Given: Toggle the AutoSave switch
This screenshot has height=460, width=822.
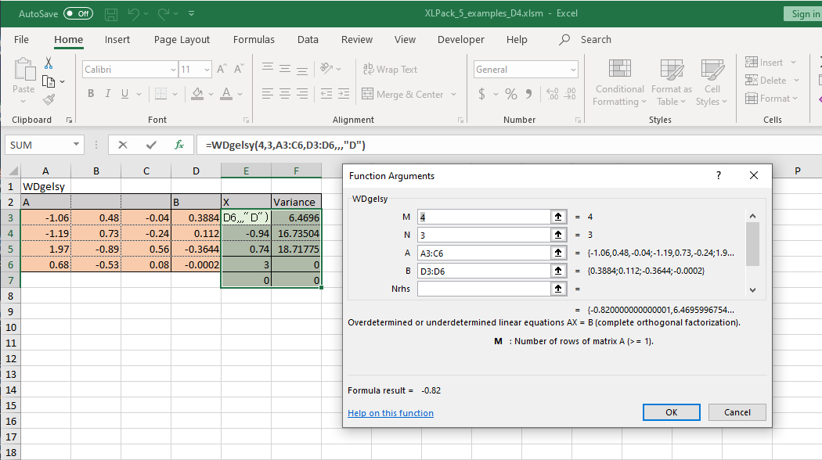Looking at the screenshot, I should tap(78, 13).
